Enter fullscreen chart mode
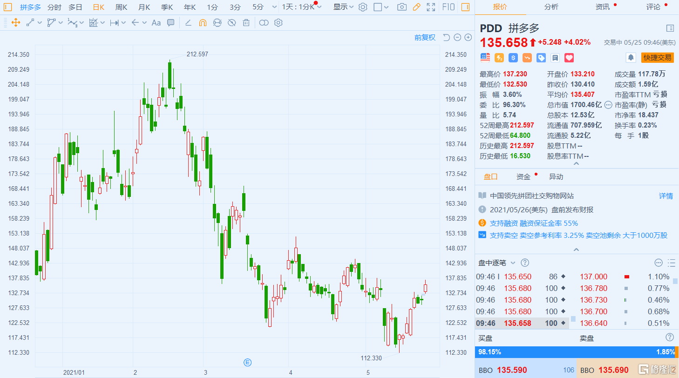The height and width of the screenshot is (378, 679). [431, 7]
